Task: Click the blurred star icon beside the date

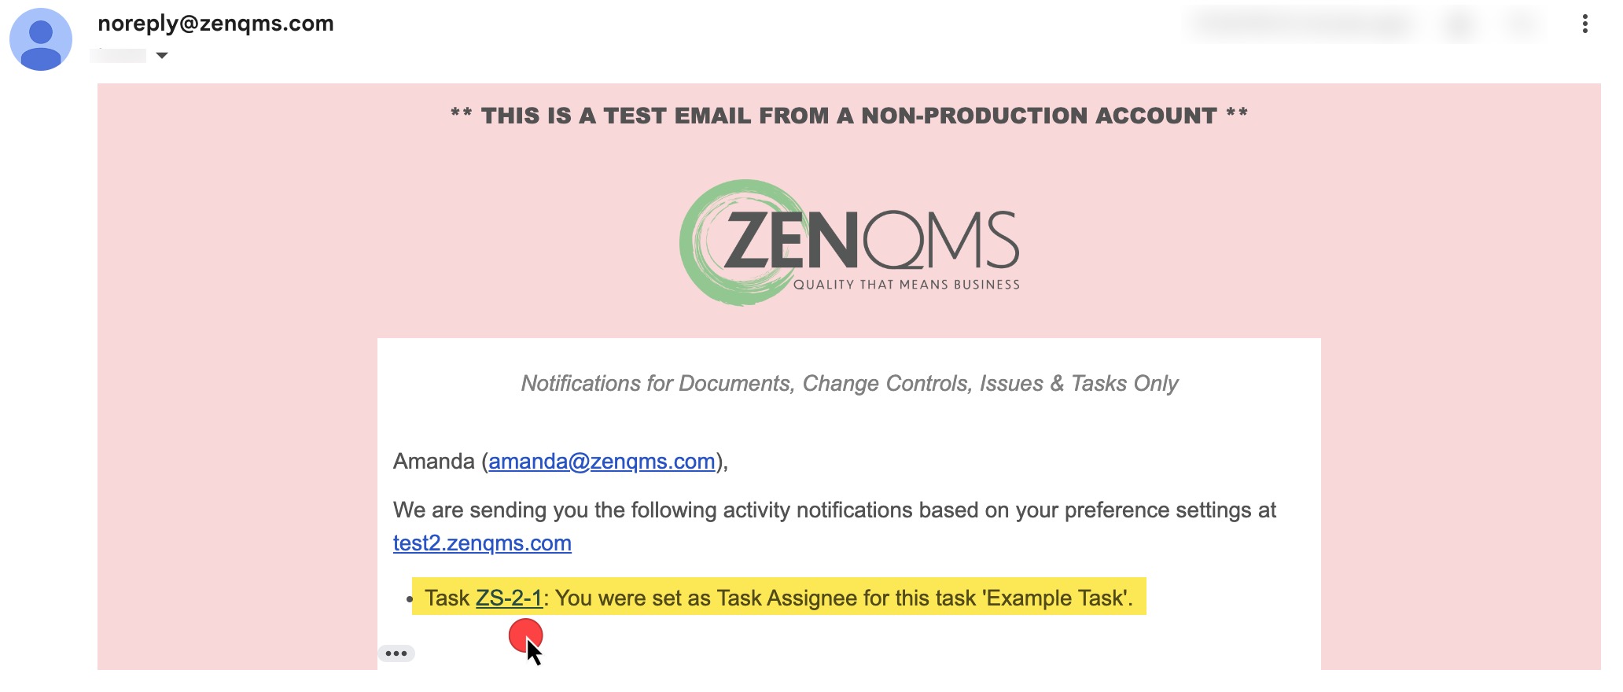Action: [1459, 24]
